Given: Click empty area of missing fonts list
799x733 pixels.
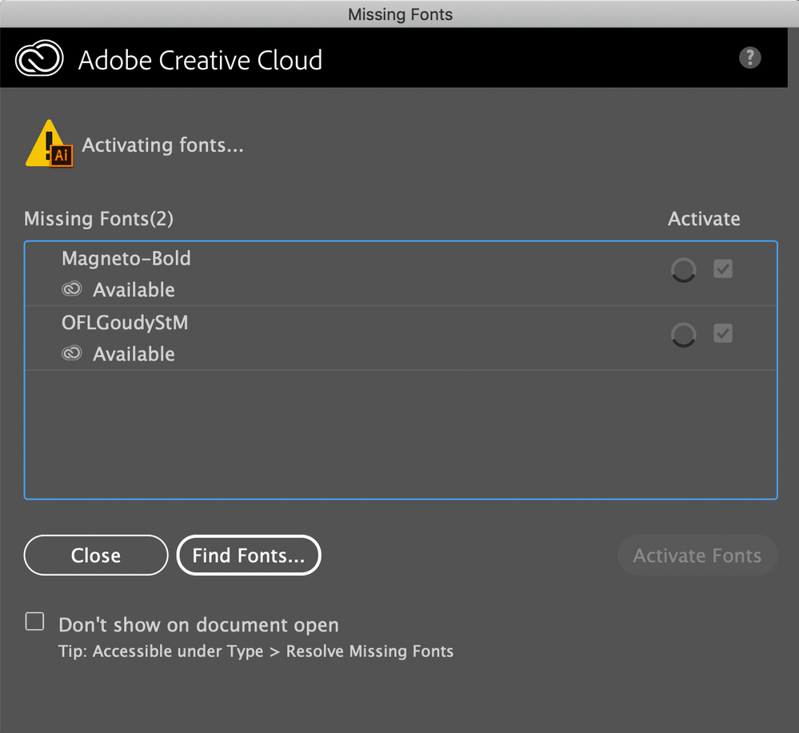Looking at the screenshot, I should 400,434.
